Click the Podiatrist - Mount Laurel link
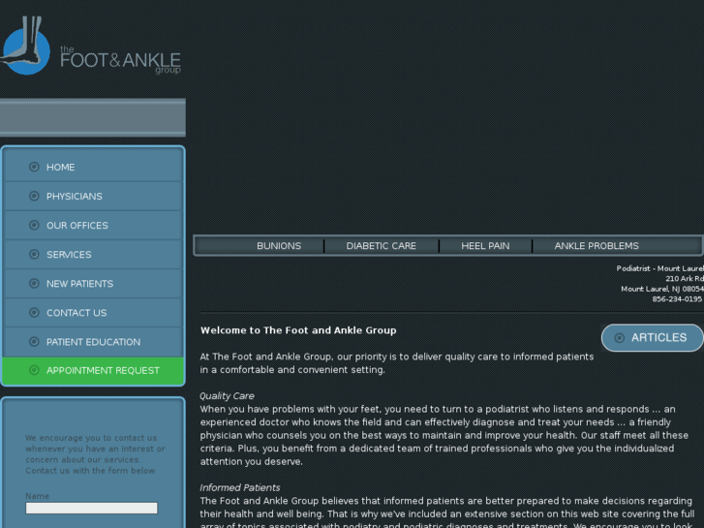 pyautogui.click(x=660, y=268)
